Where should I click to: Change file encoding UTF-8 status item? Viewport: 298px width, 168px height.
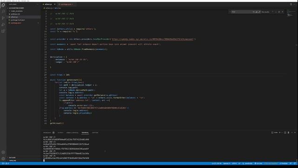pos(234,163)
